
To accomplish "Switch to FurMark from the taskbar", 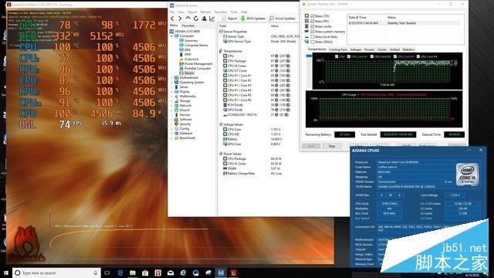I will pyautogui.click(x=233, y=273).
